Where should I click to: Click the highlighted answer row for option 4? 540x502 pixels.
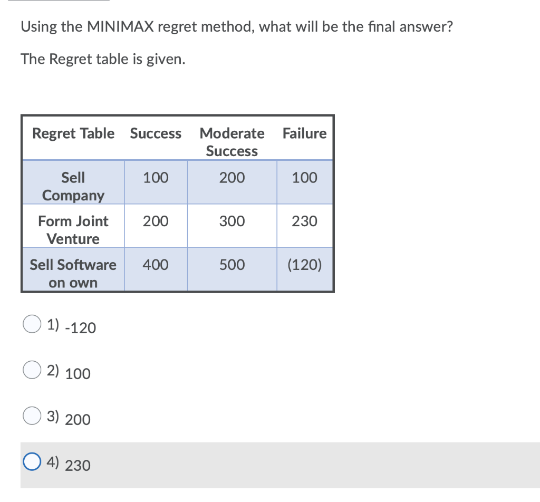pyautogui.click(x=264, y=463)
